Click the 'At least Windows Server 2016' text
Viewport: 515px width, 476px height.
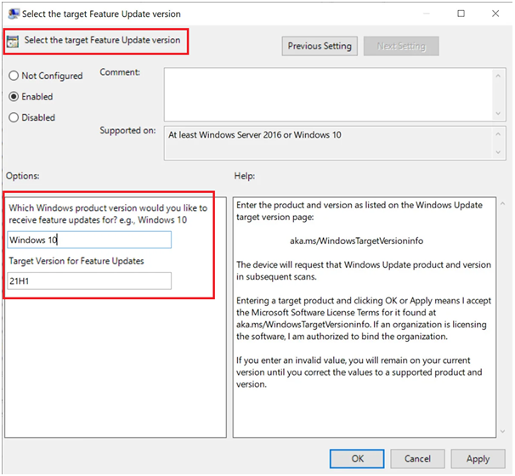pyautogui.click(x=255, y=135)
